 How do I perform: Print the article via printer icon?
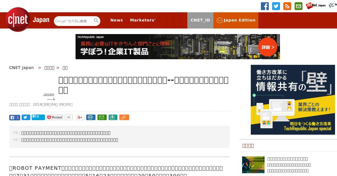pyautogui.click(x=91, y=117)
